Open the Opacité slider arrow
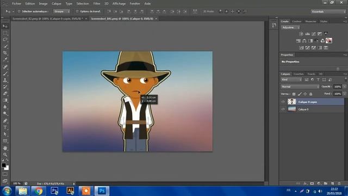Screen dimensions: 348x196 click(x=344, y=87)
